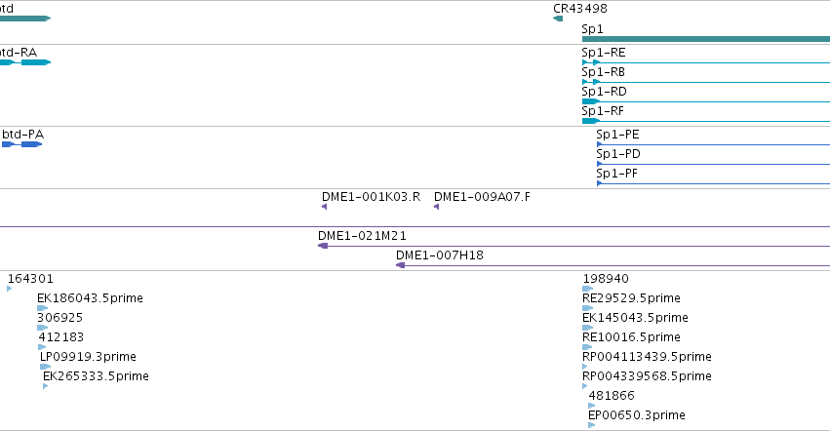The image size is (830, 431).
Task: Click the EK186043.5prime EST label
Action: (x=90, y=298)
